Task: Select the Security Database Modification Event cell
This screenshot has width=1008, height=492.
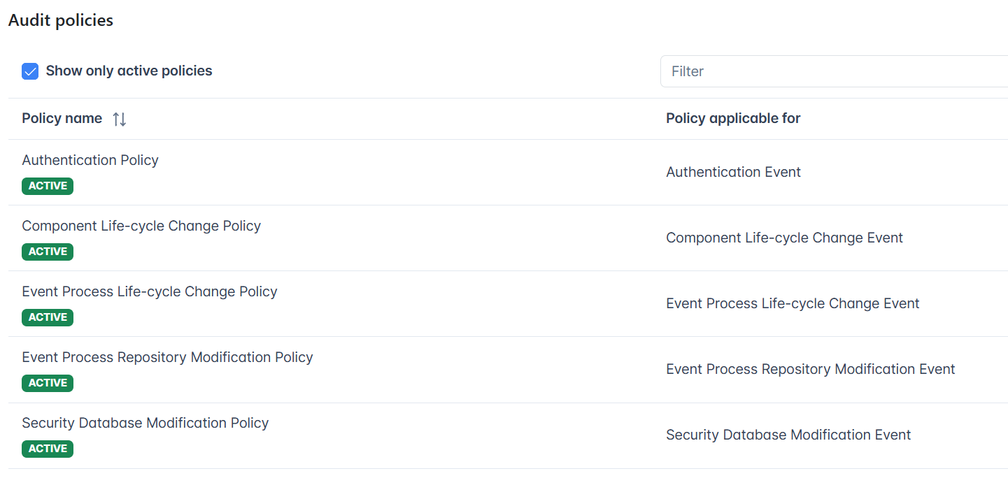Action: pyautogui.click(x=788, y=435)
